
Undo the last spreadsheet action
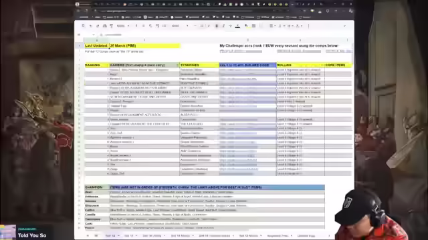(x=91, y=26)
